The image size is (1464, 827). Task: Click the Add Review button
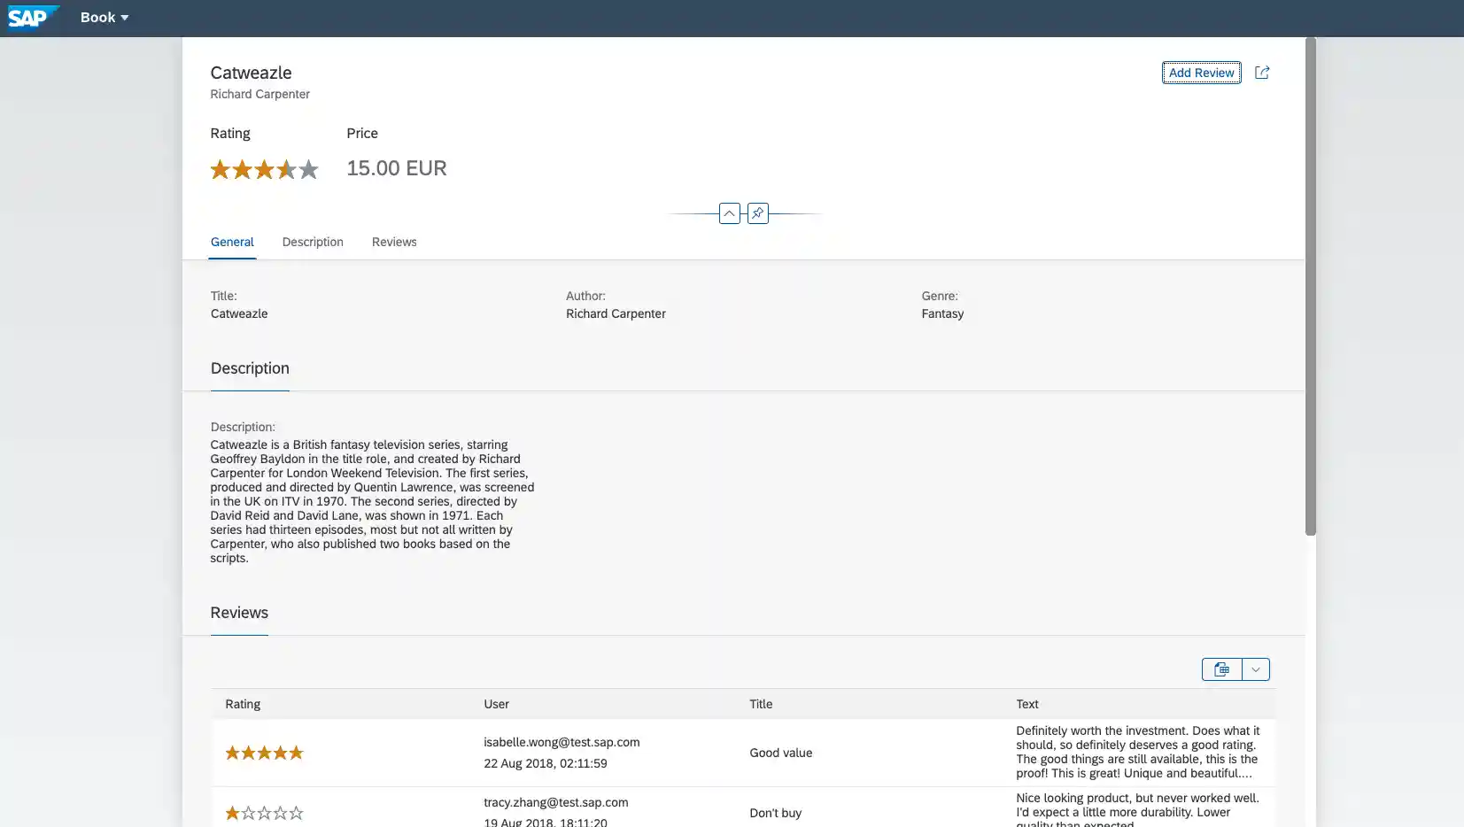pyautogui.click(x=1201, y=73)
